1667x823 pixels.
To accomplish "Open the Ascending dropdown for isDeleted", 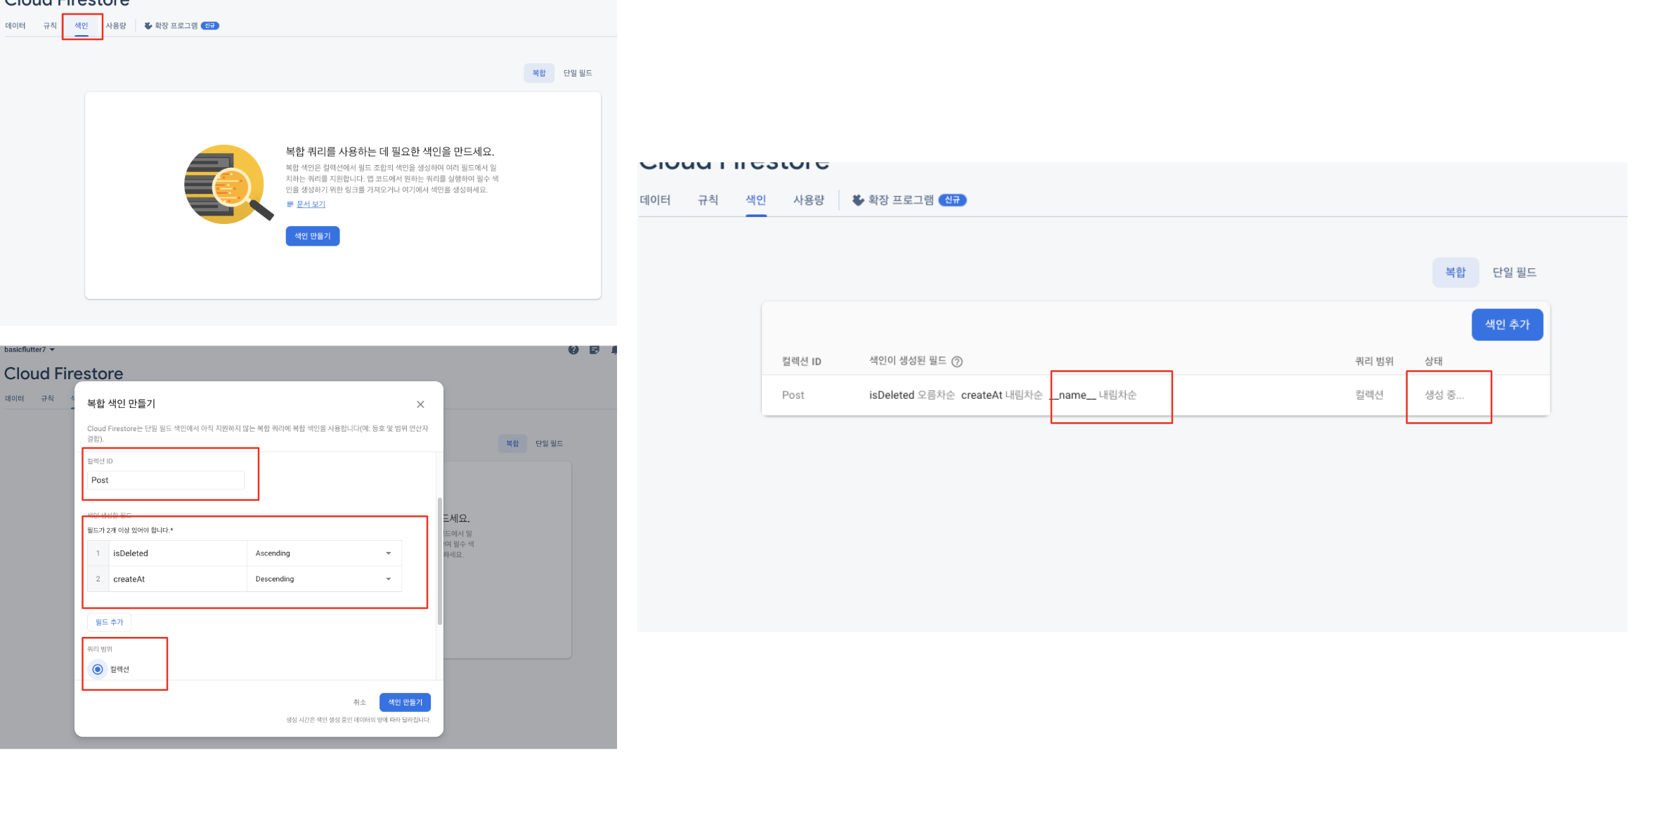I will click(323, 553).
